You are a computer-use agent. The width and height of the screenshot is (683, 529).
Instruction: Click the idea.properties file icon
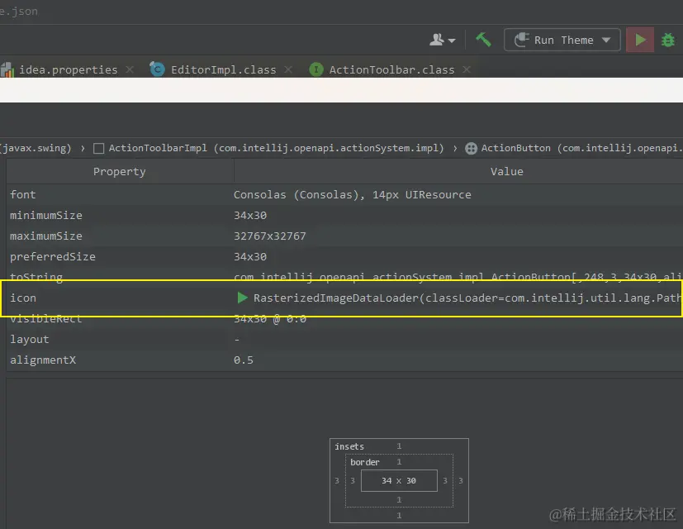coord(7,69)
